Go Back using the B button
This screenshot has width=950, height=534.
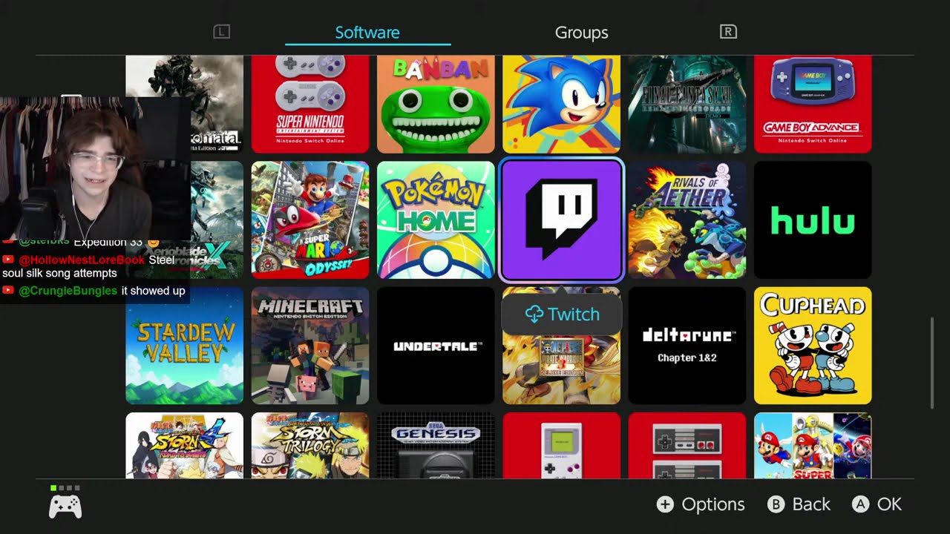[799, 504]
